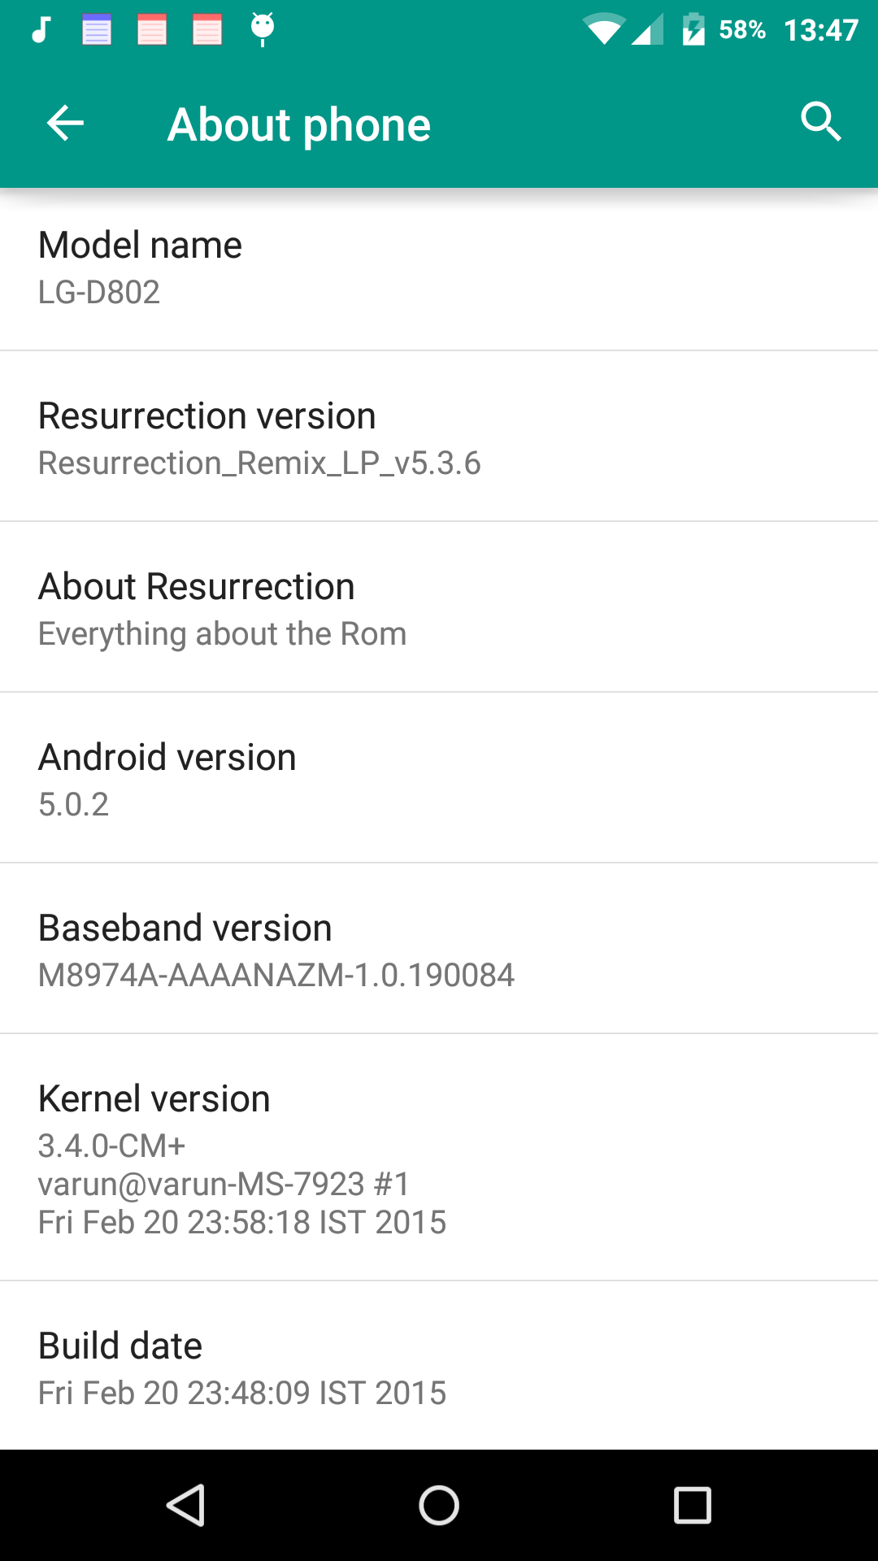Screen dimensions: 878x1561
Task: Tap the second red notes notification icon
Action: tap(207, 30)
